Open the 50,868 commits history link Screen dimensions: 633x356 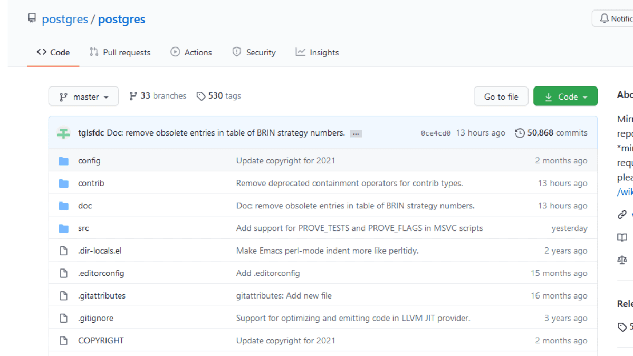coord(551,133)
